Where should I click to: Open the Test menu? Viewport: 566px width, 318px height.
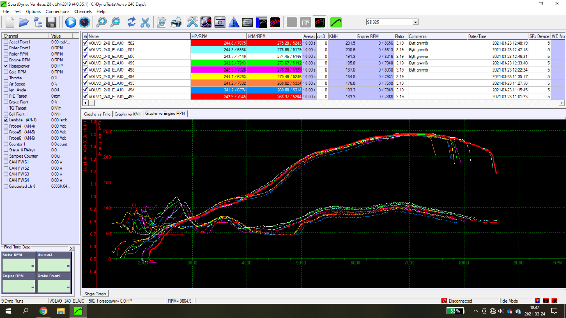click(17, 11)
